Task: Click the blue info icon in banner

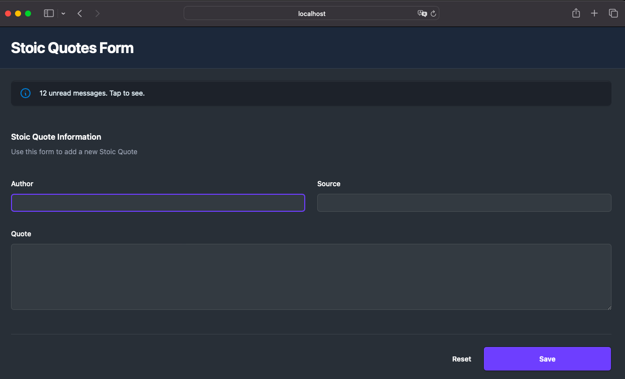Action: 26,93
